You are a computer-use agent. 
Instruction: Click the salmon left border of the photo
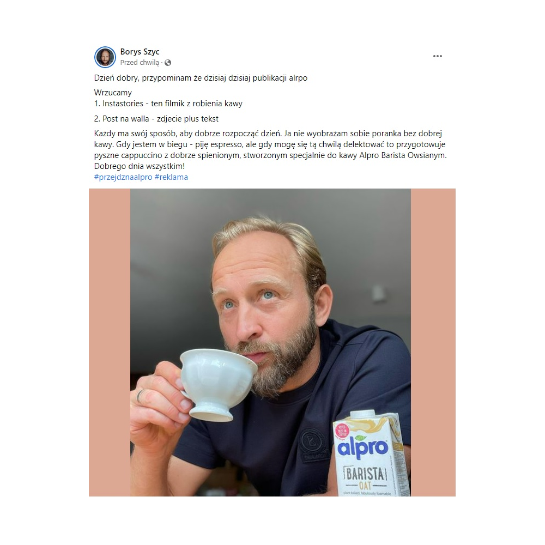(110, 342)
